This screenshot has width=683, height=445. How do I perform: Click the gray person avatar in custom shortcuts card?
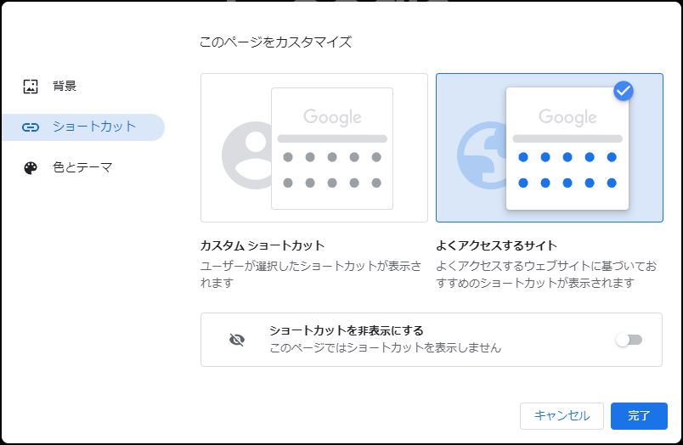click(246, 155)
